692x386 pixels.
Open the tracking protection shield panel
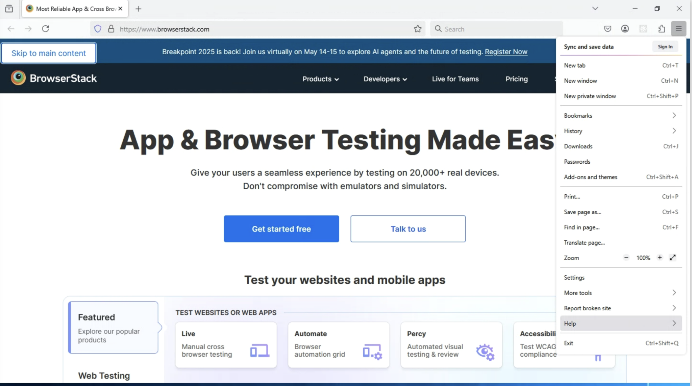[97, 29]
